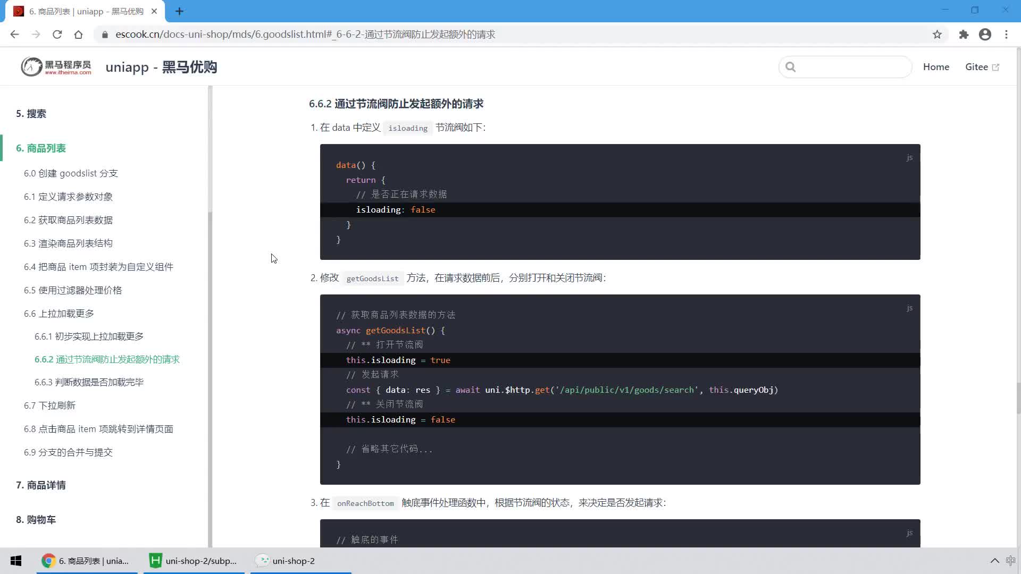Go to 6.2 获取商品列表数据

[x=68, y=220]
